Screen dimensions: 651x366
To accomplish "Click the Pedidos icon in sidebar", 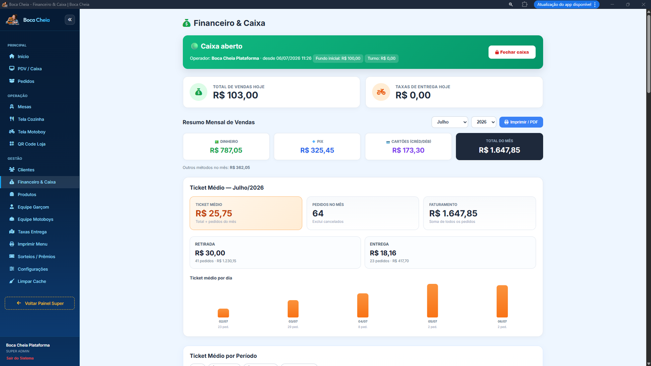I will point(12,81).
